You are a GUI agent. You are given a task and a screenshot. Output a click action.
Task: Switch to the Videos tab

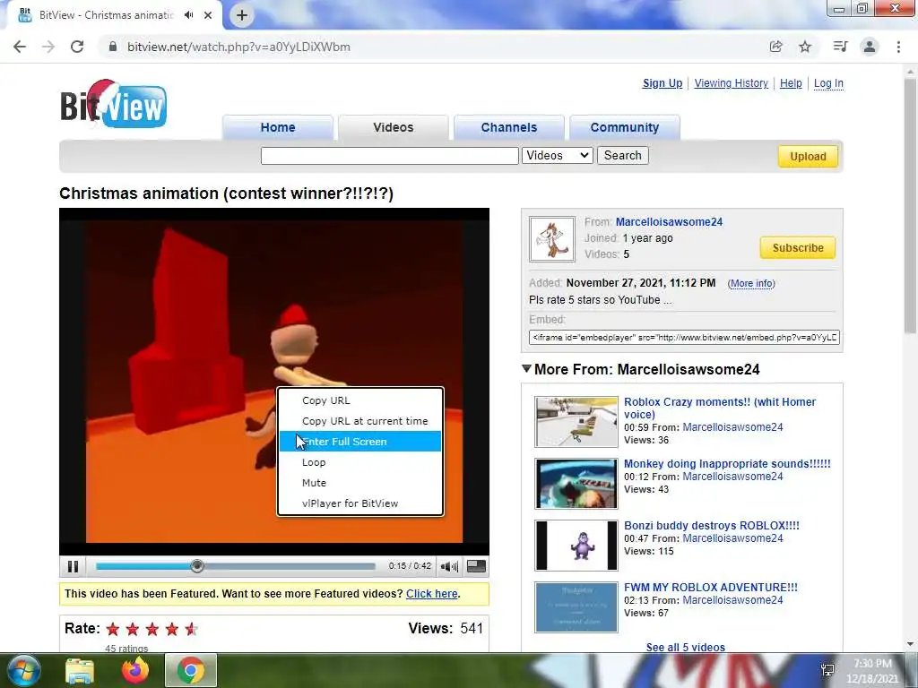(394, 127)
